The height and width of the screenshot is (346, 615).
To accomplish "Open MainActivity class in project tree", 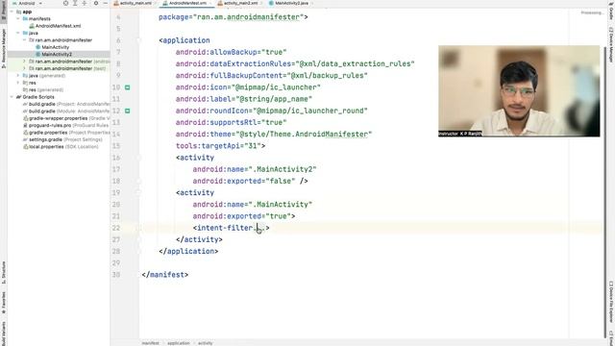I will 52,47.
